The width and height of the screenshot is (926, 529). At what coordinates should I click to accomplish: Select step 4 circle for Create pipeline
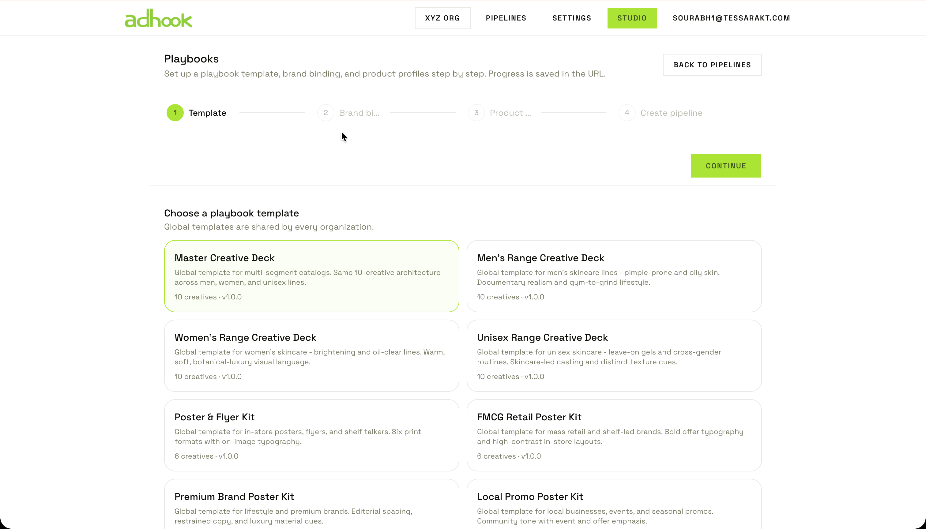pos(627,113)
